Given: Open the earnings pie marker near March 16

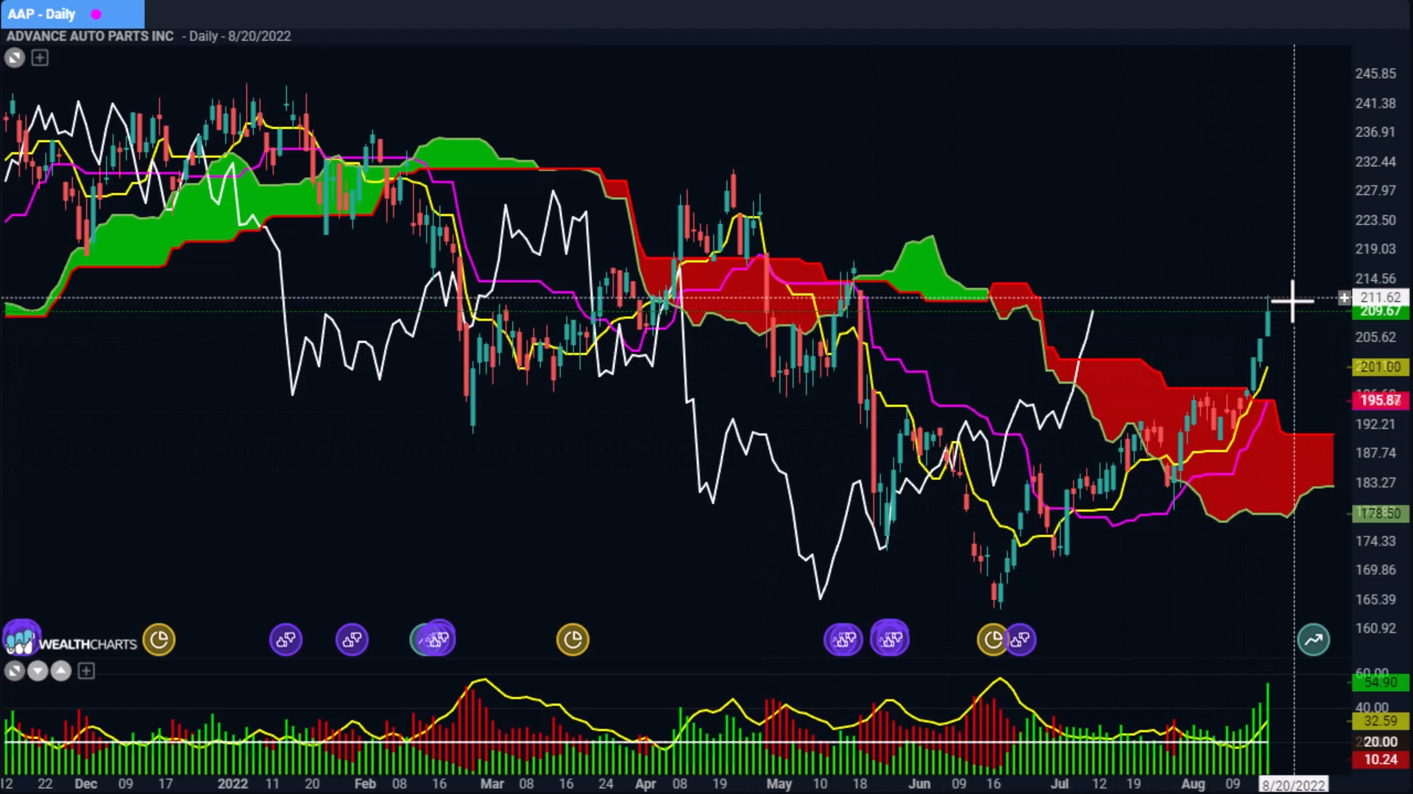Looking at the screenshot, I should tap(573, 640).
